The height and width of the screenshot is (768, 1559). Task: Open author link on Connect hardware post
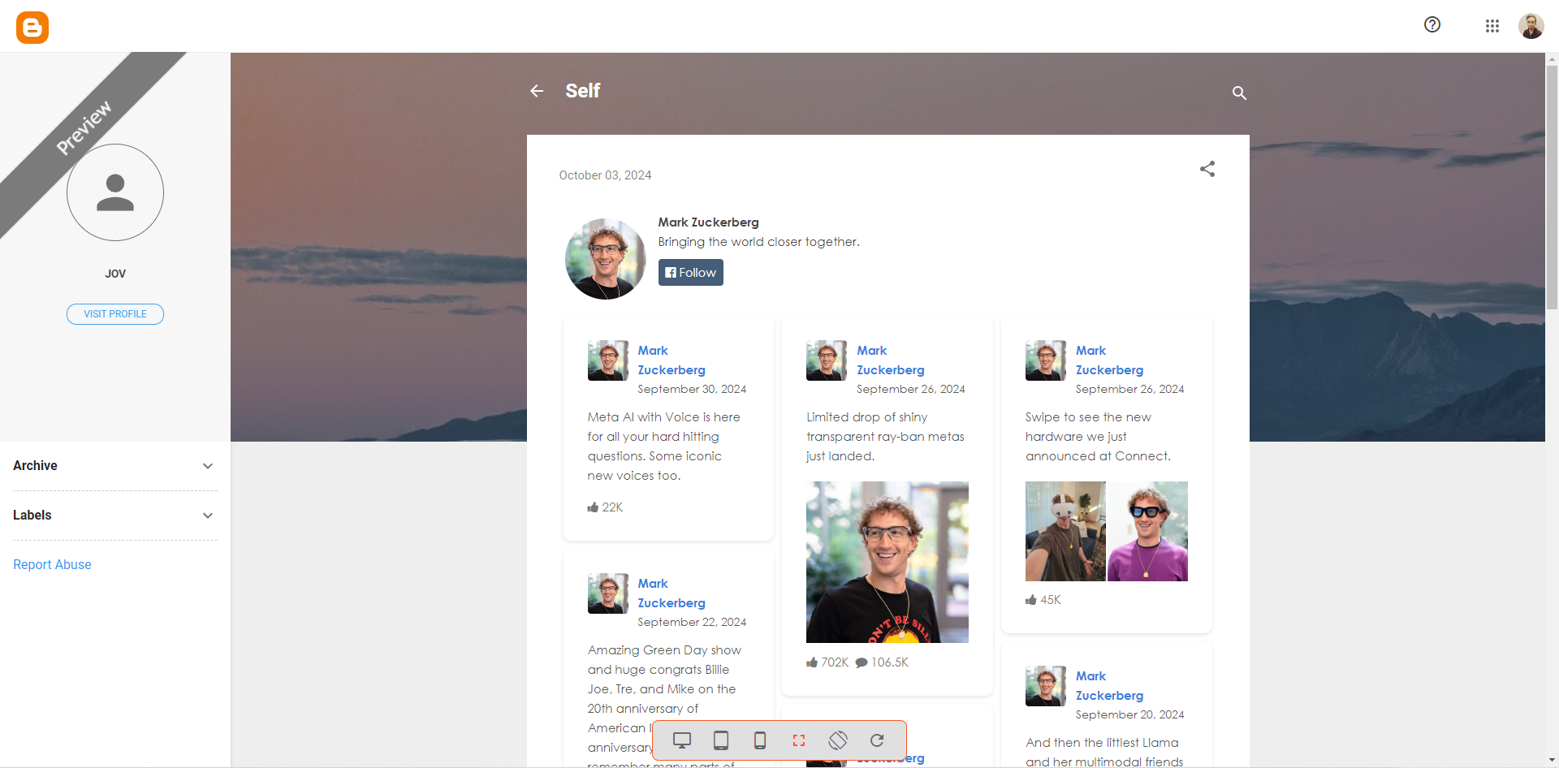coord(1109,360)
